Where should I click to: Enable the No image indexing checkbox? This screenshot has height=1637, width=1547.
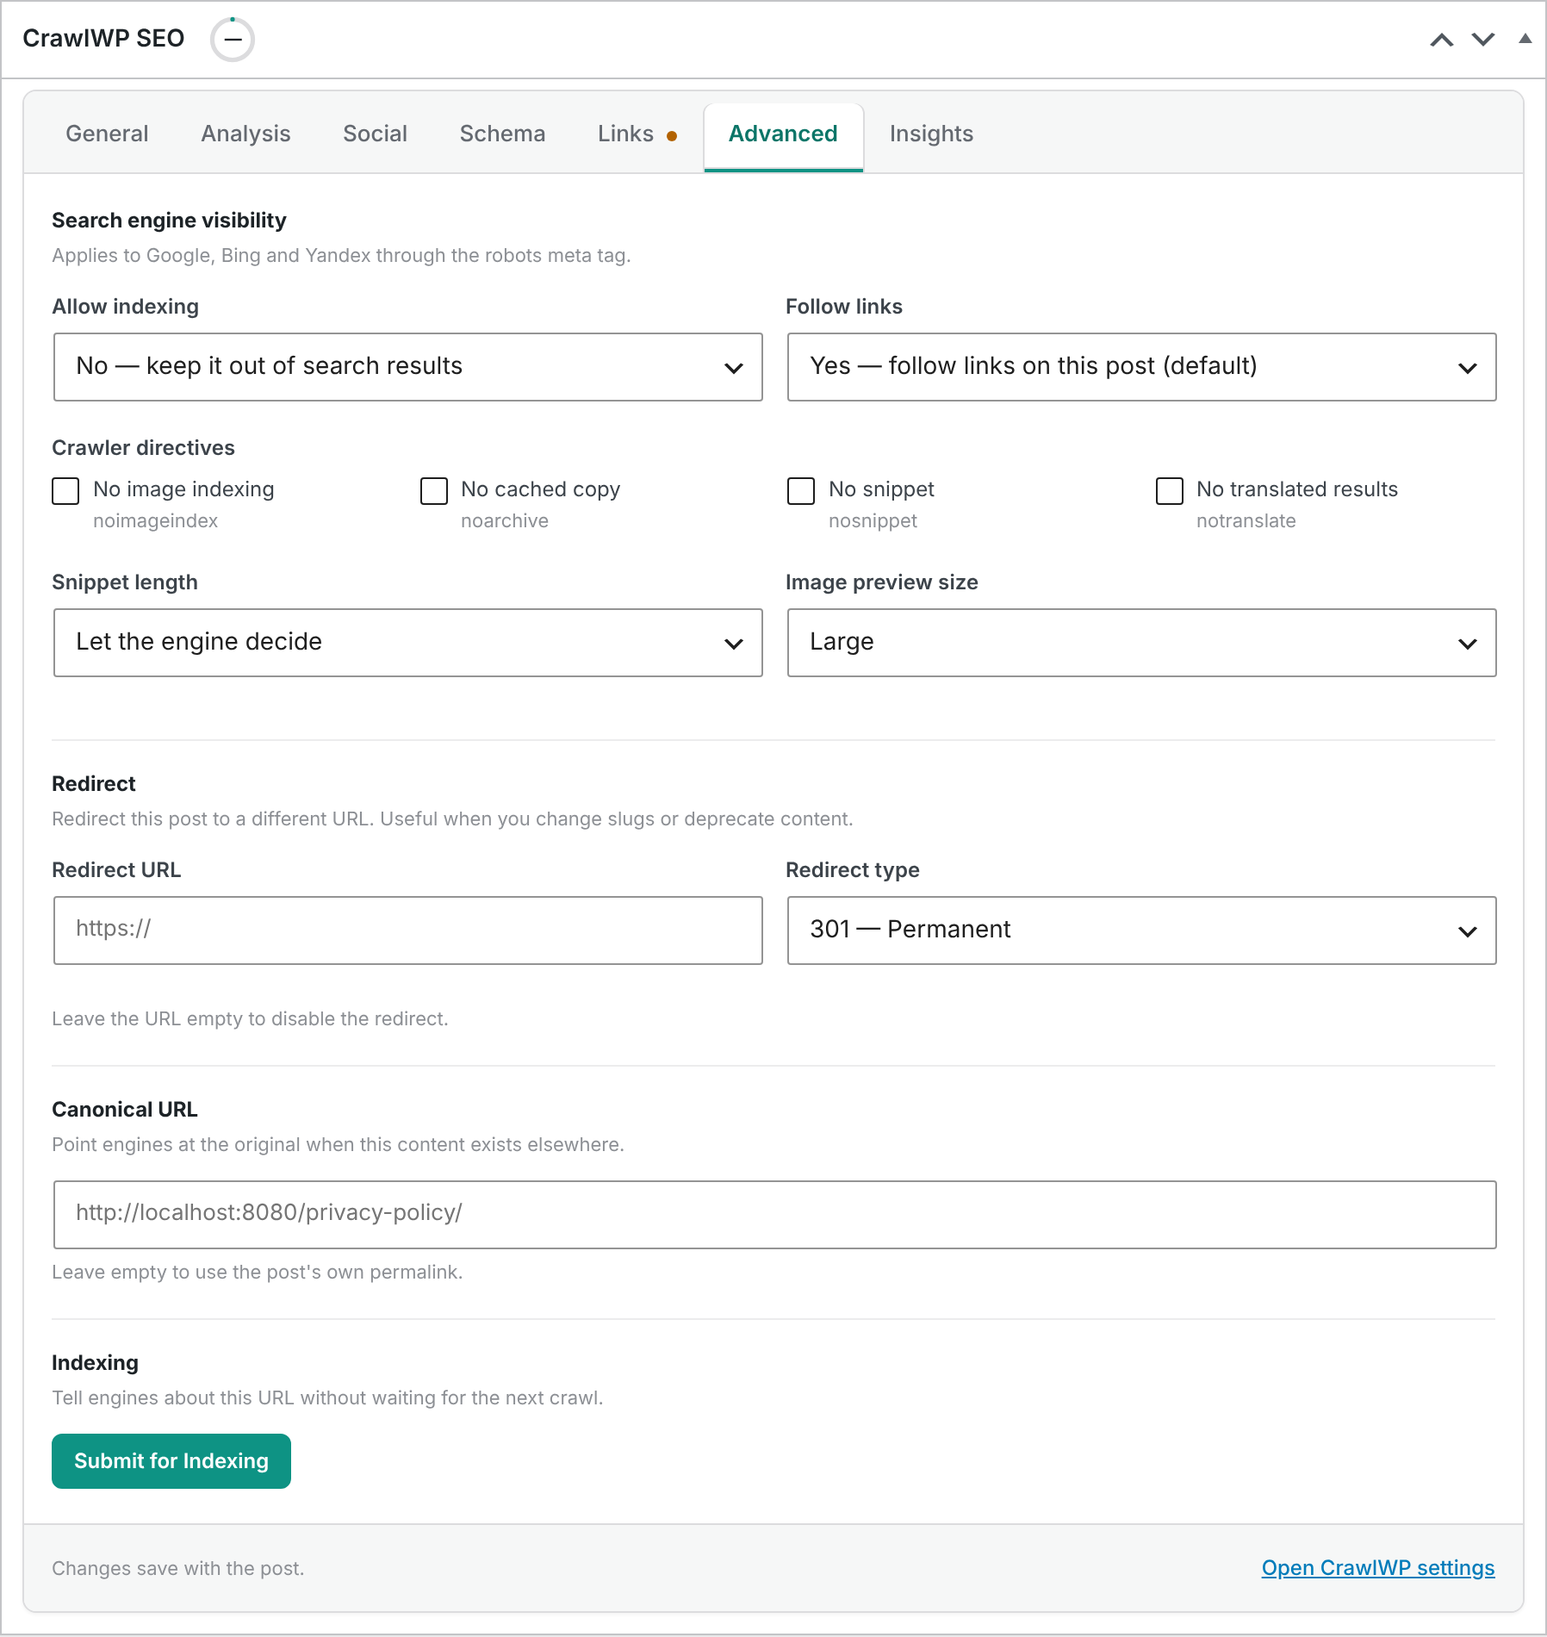(65, 491)
